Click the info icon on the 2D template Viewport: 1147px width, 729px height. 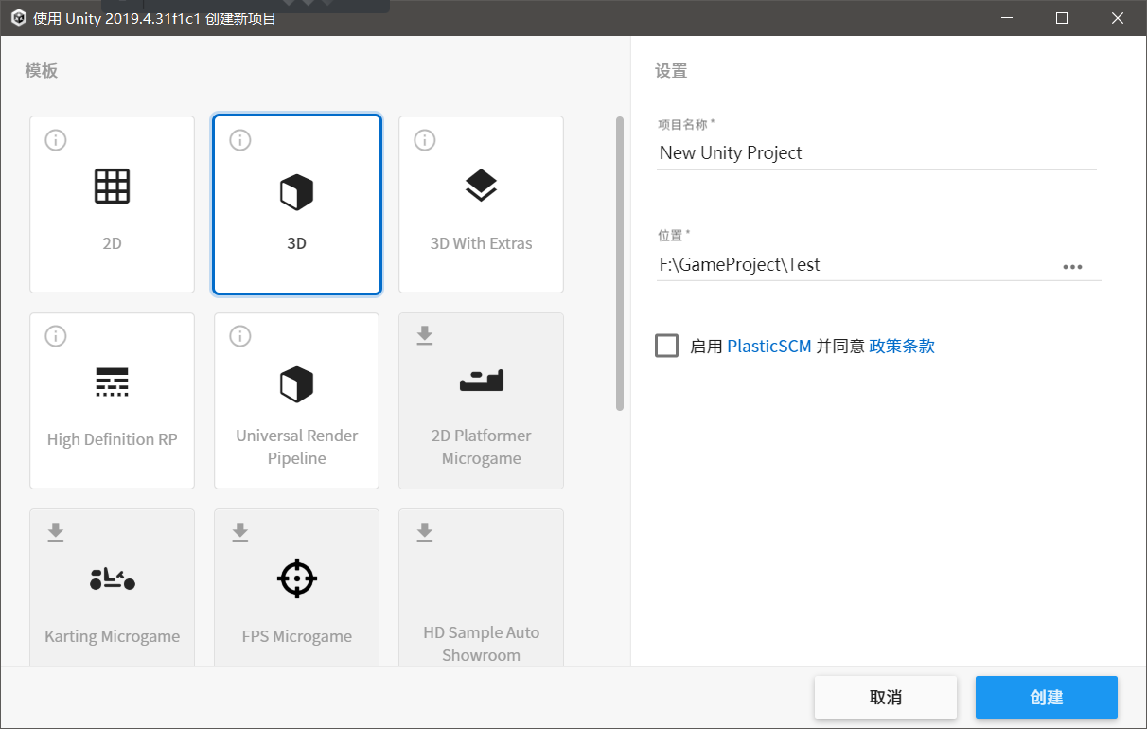[x=55, y=139]
